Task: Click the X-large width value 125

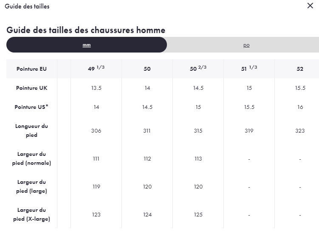Action: pyautogui.click(x=198, y=215)
